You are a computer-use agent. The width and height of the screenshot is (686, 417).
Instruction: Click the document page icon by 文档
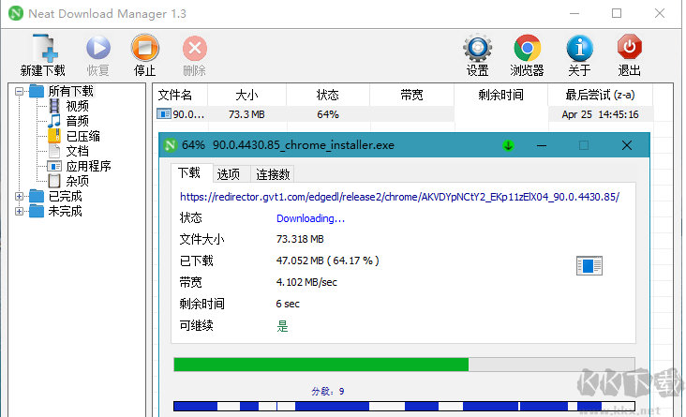(x=54, y=151)
